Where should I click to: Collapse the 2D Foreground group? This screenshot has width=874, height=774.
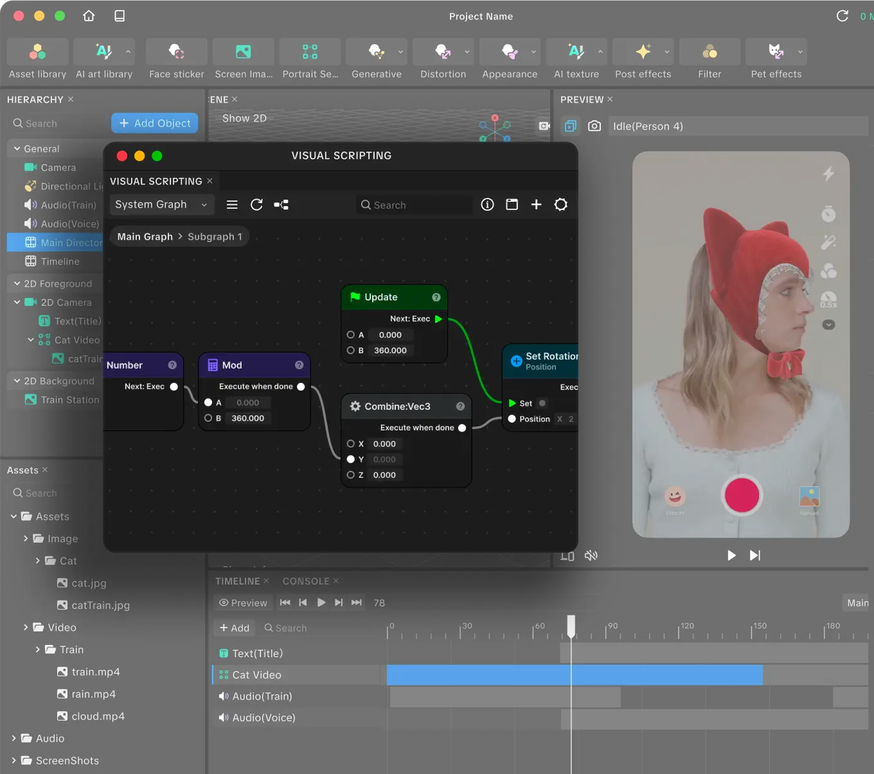tap(17, 283)
